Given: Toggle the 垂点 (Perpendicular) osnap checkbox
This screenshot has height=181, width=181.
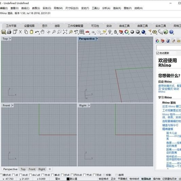Looking at the screenshot, I should [53, 175].
